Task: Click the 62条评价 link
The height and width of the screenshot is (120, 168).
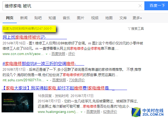Action: point(110,112)
